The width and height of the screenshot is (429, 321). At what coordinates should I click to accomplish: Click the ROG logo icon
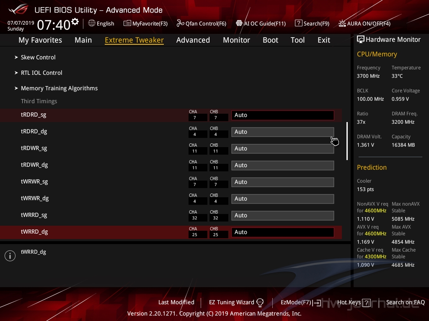click(18, 9)
